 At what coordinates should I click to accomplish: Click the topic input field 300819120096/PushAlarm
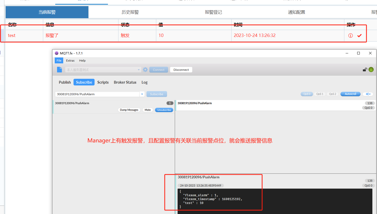coord(97,94)
